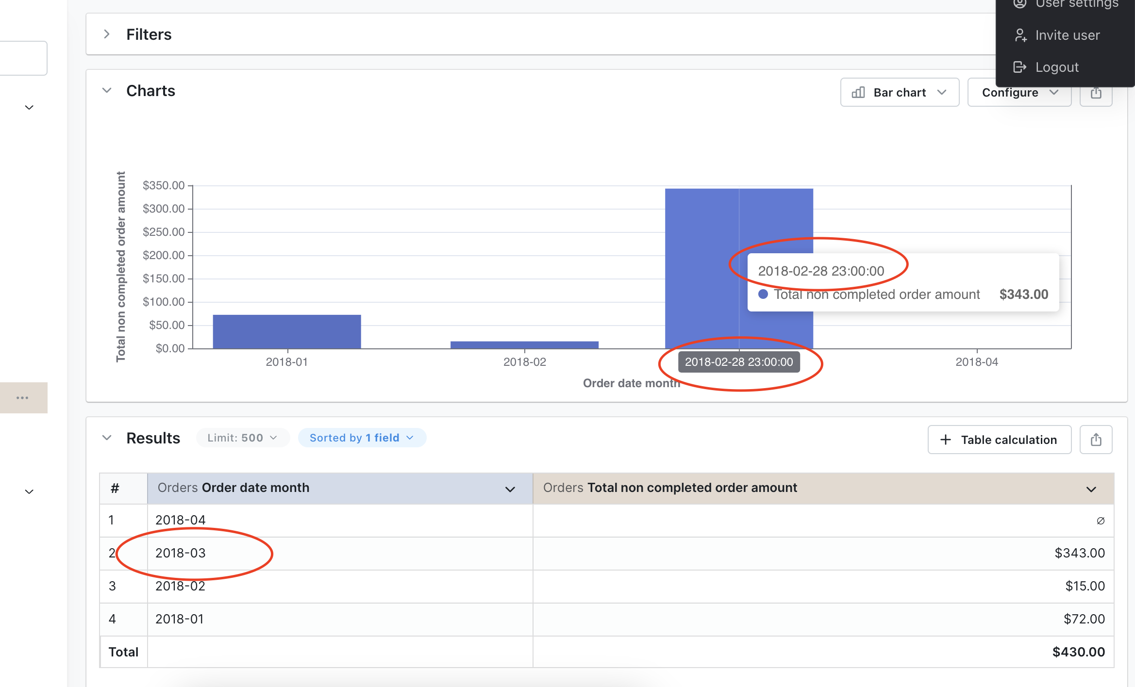Image resolution: width=1135 pixels, height=687 pixels.
Task: Collapse the Results section
Action: click(x=107, y=438)
